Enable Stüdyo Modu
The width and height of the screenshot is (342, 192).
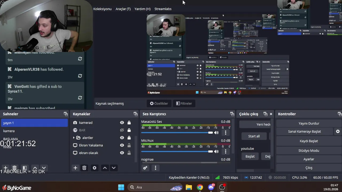309,151
